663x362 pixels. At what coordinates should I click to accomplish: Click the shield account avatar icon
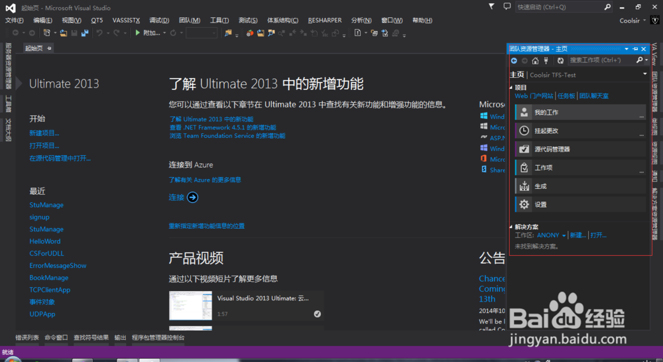pos(655,20)
